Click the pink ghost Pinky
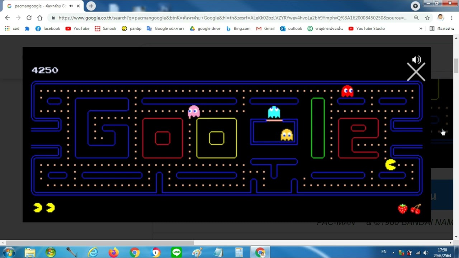 tap(194, 111)
